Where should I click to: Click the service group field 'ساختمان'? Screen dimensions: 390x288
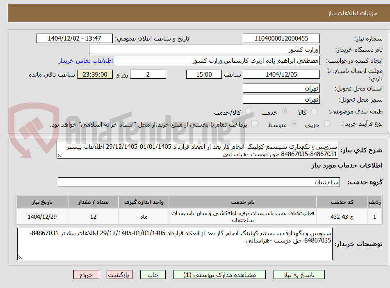click(x=199, y=182)
